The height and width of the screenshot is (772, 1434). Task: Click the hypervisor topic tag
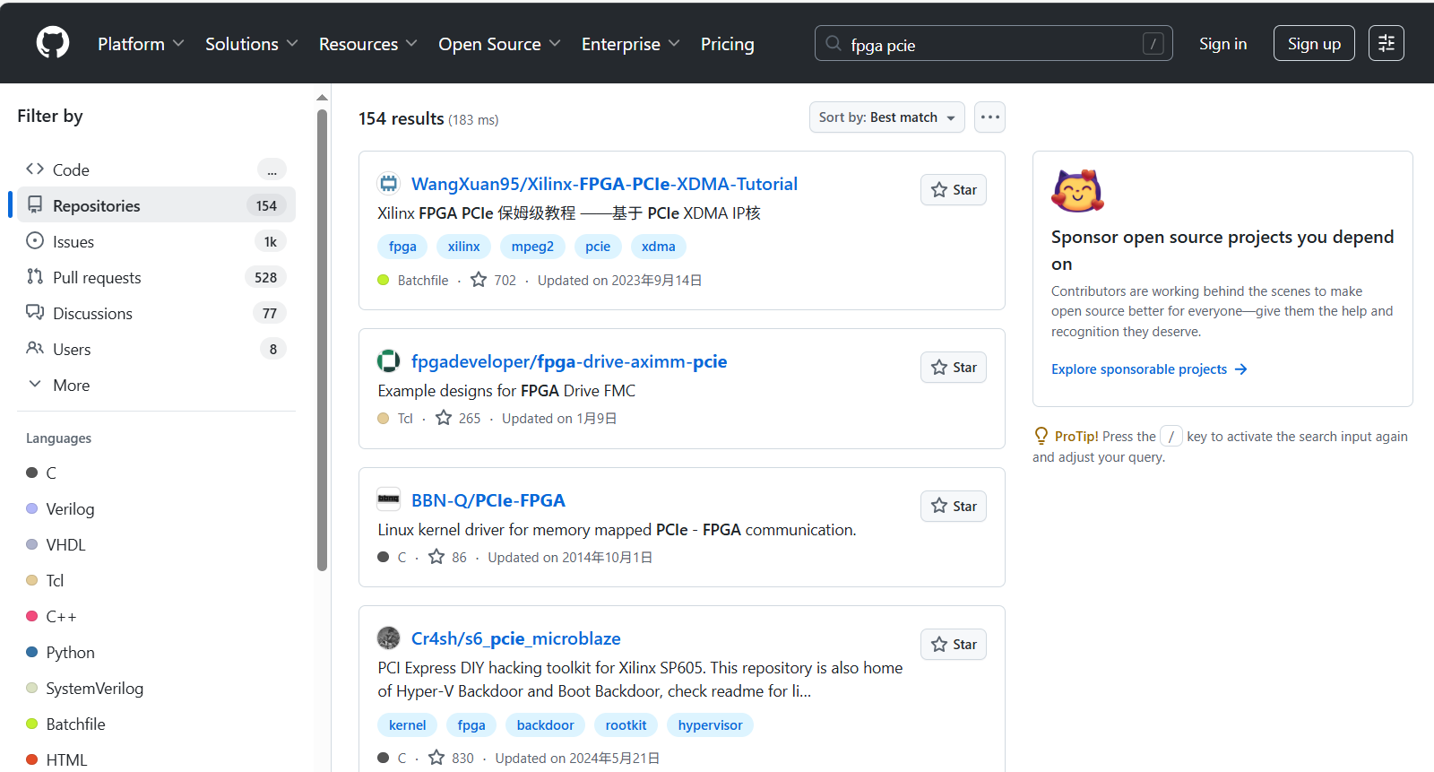coord(710,725)
